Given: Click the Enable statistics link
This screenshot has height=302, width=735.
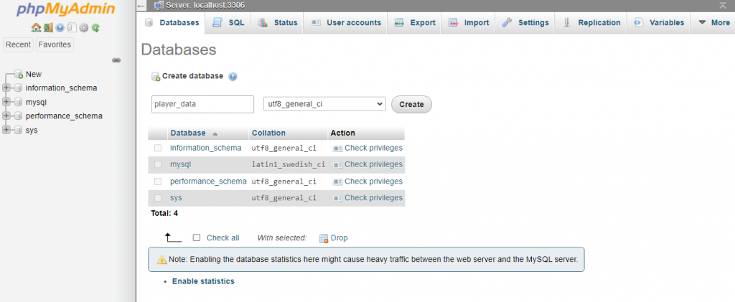Looking at the screenshot, I should click(x=203, y=281).
